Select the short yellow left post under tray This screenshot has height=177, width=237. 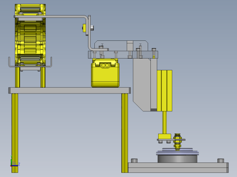point(17,77)
